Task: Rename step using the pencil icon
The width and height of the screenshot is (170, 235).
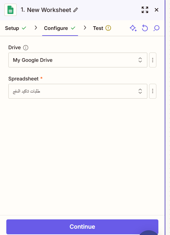Action: [76, 10]
